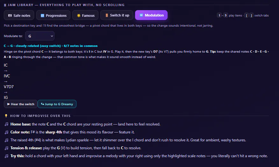This screenshot has width=279, height=167.
Task: Click the music note icon beside Try this
Action: [x=6, y=156]
